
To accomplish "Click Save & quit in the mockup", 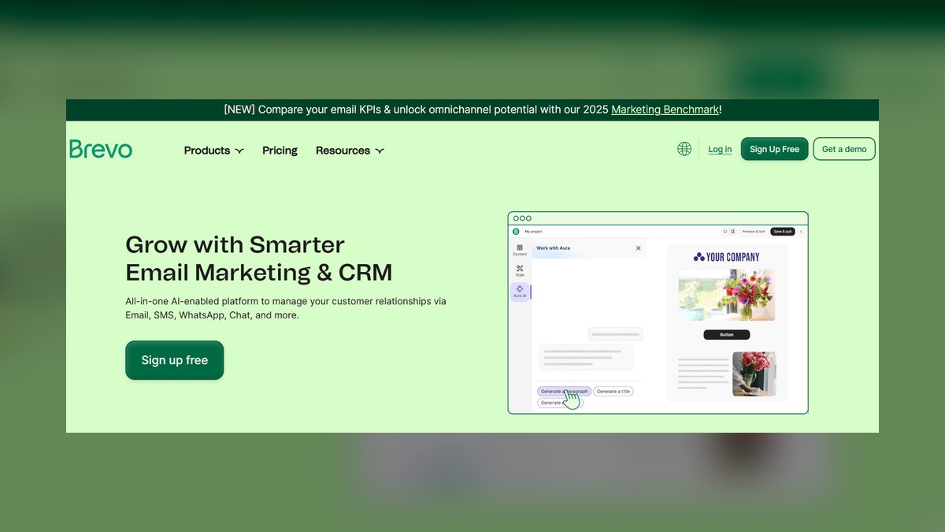I will tap(783, 232).
